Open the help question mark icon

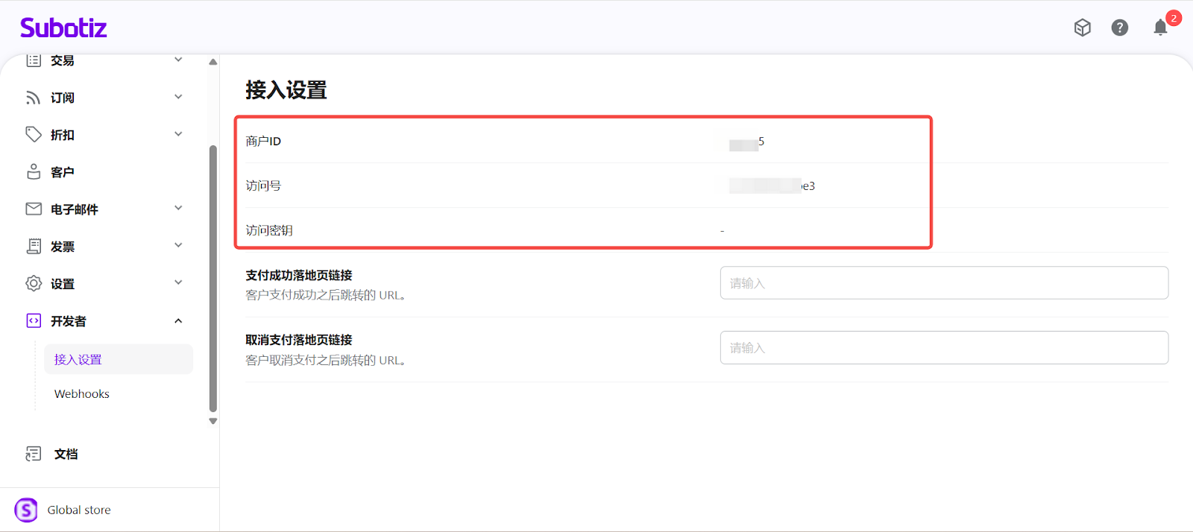[1119, 28]
